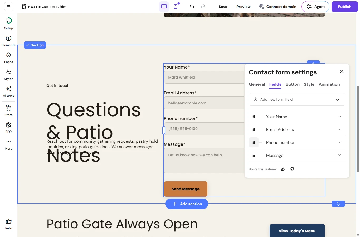Click Connect domain
Image resolution: width=360 pixels, height=237 pixels.
278,7
